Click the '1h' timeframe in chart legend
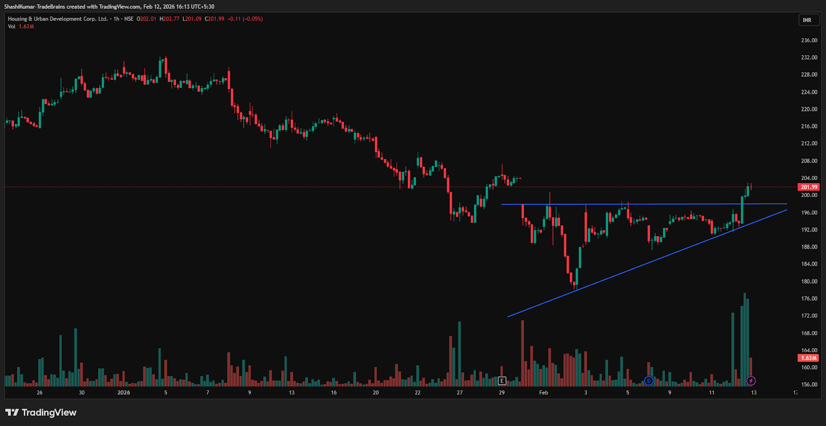Viewport: 826px width, 426px height. [116, 19]
